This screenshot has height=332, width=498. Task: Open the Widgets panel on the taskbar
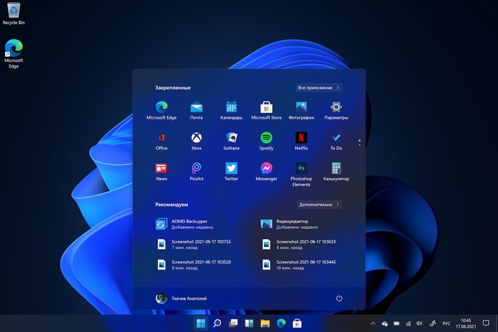click(249, 323)
